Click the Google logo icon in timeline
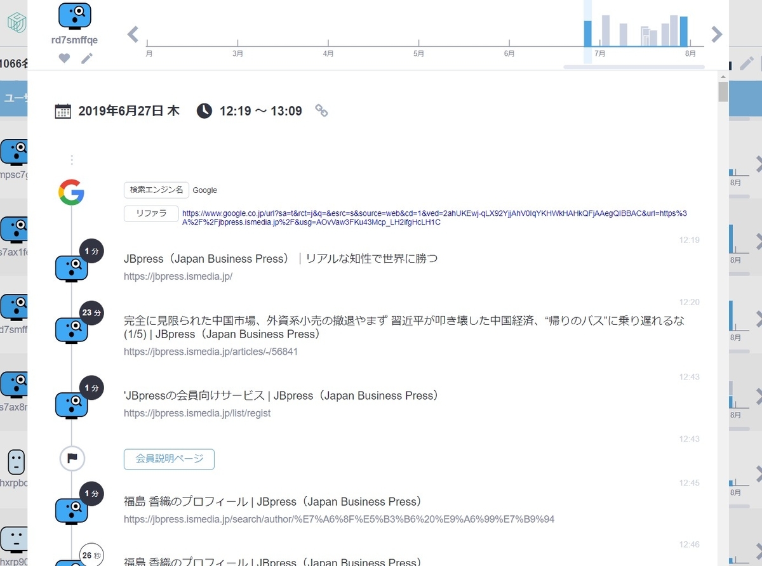The height and width of the screenshot is (566, 762). [71, 192]
